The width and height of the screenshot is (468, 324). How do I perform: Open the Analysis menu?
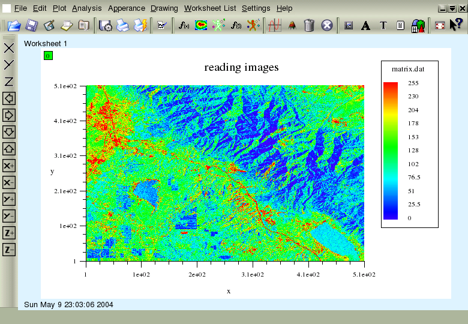point(87,8)
